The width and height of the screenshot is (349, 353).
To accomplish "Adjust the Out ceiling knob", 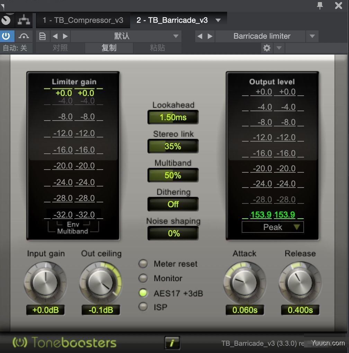I will click(x=101, y=283).
